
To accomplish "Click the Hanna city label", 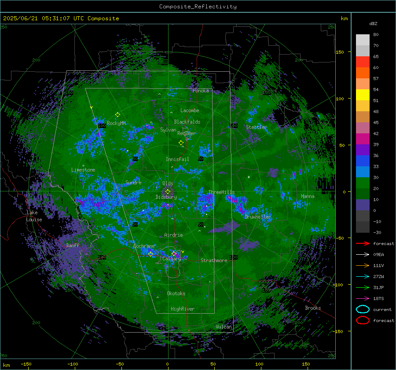I will pos(308,196).
